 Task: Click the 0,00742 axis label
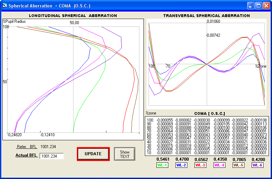tap(214, 35)
